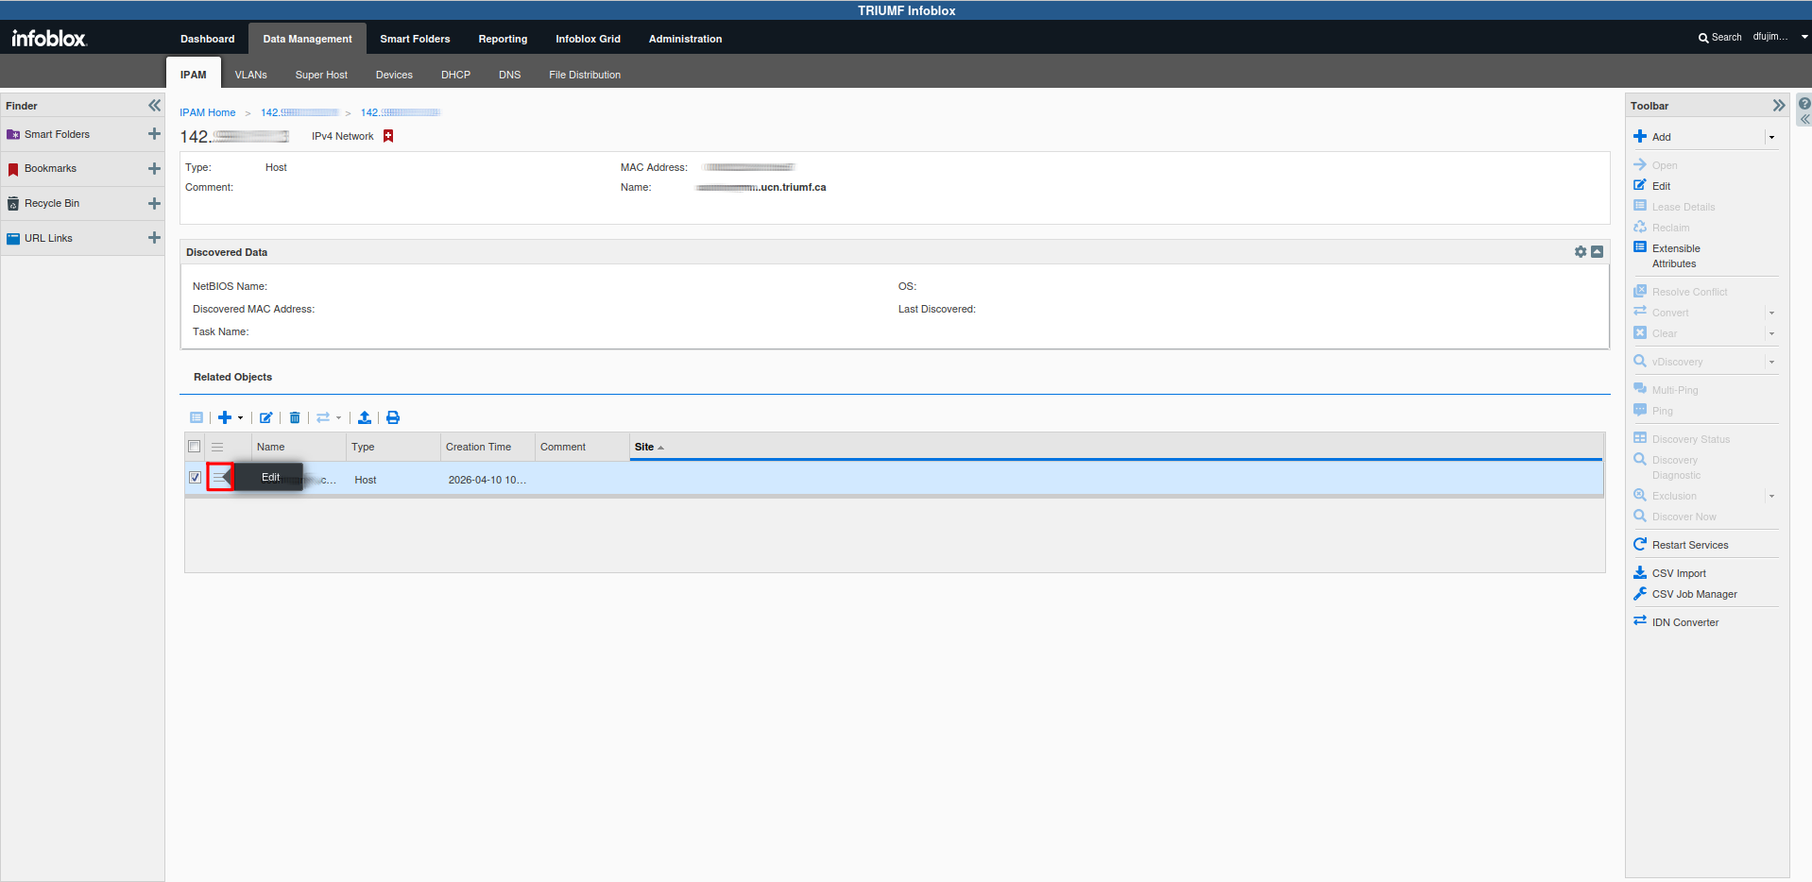
Task: Click the bookmark icon beside IPv4 Network
Action: 388,136
